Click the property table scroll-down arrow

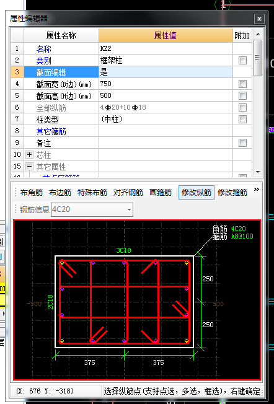[x=258, y=172]
